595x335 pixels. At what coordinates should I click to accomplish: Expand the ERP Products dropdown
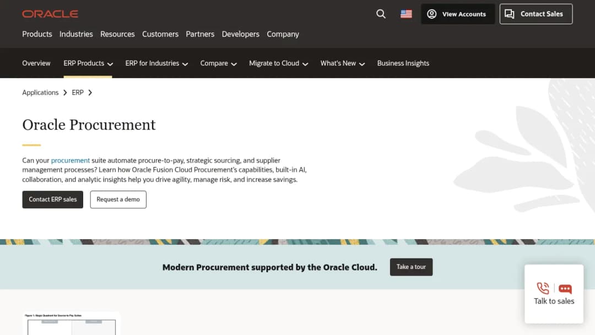[88, 63]
